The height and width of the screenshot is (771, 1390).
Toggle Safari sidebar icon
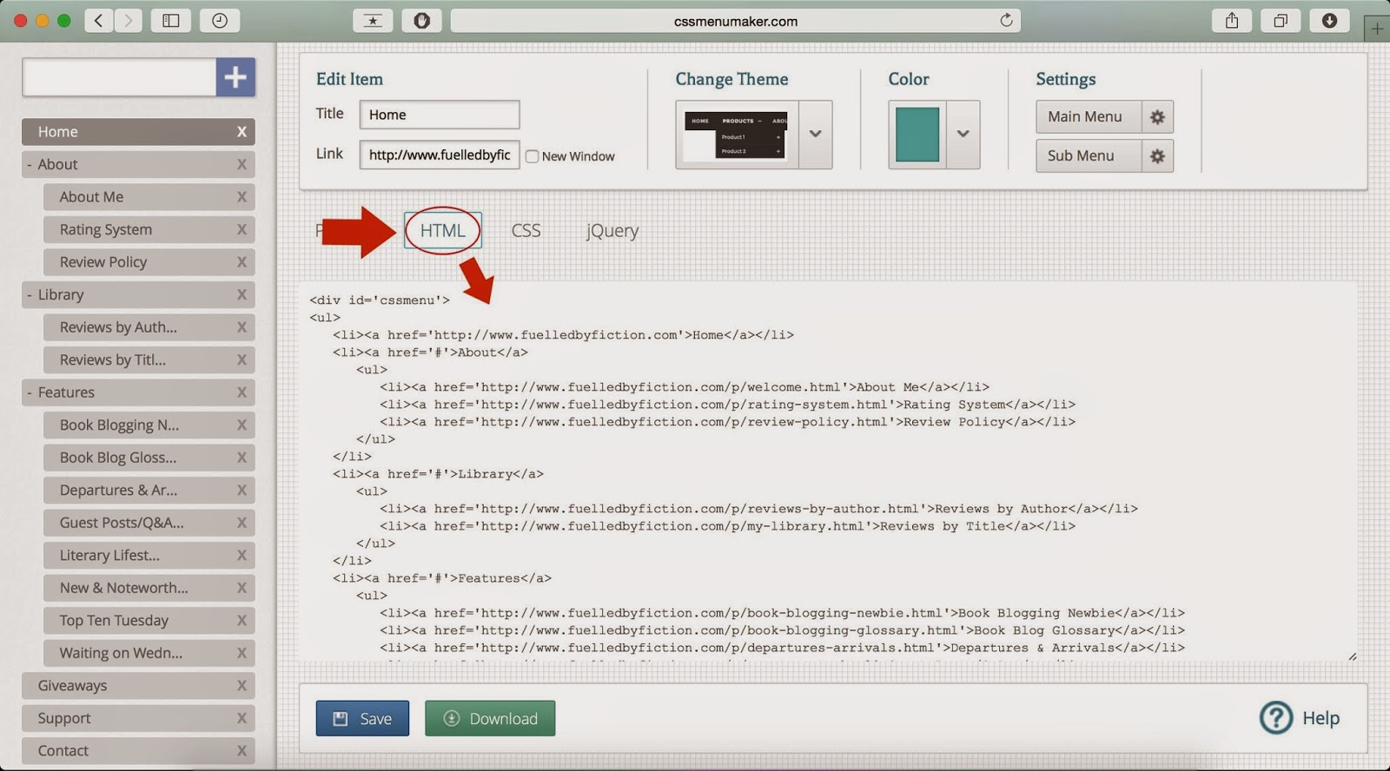coord(171,21)
